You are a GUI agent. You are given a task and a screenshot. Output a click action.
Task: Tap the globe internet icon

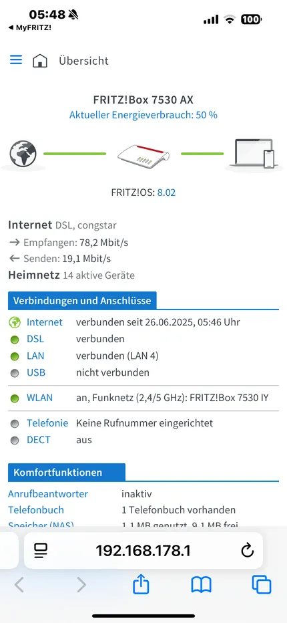click(23, 153)
